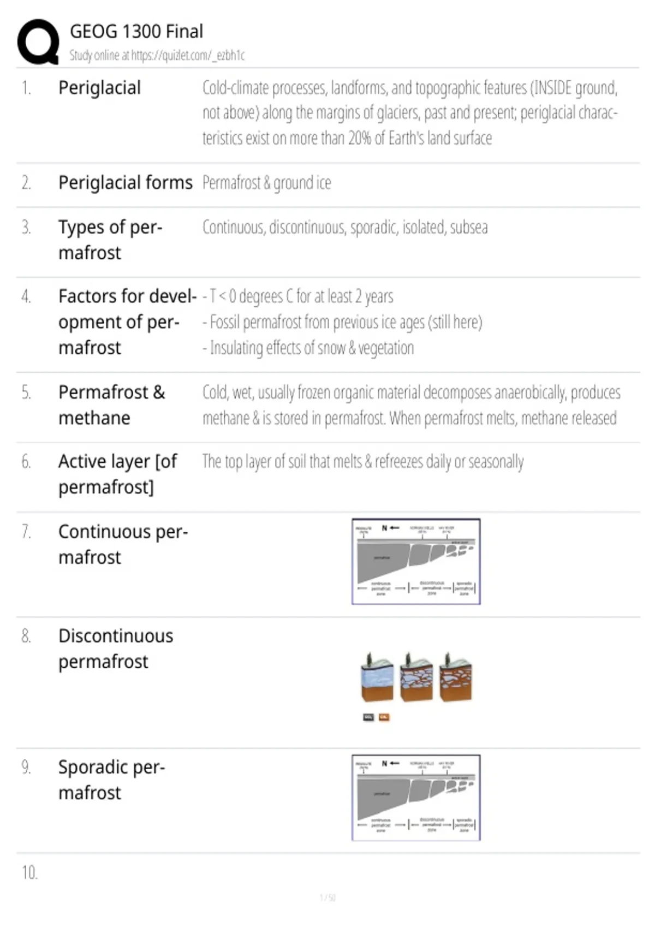Click the orange legend swatch under soil blocks
Screen dimensions: 655x928
click(x=384, y=717)
